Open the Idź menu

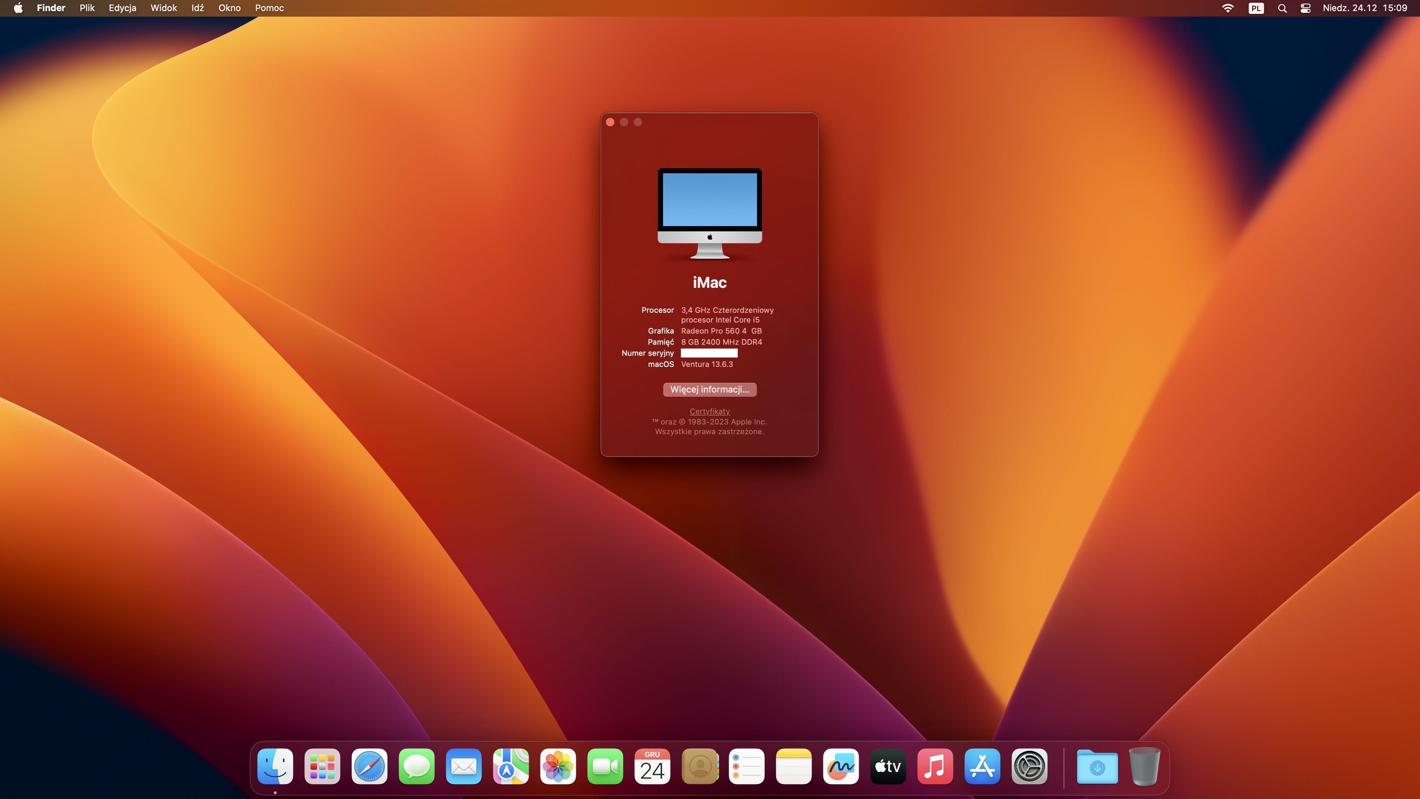pos(197,8)
